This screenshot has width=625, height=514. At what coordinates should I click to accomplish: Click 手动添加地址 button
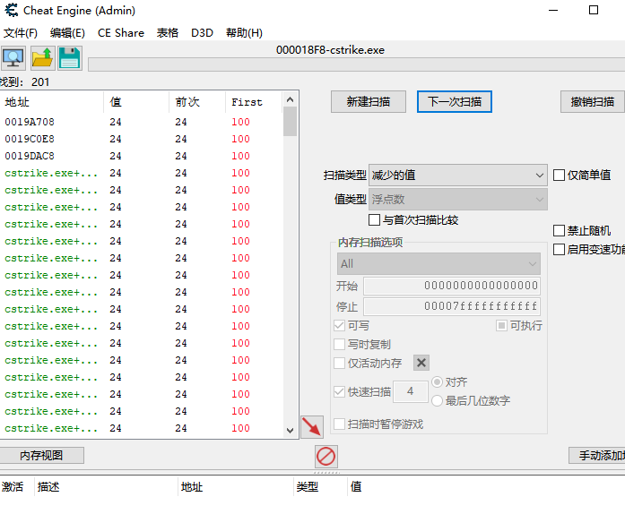pos(596,455)
